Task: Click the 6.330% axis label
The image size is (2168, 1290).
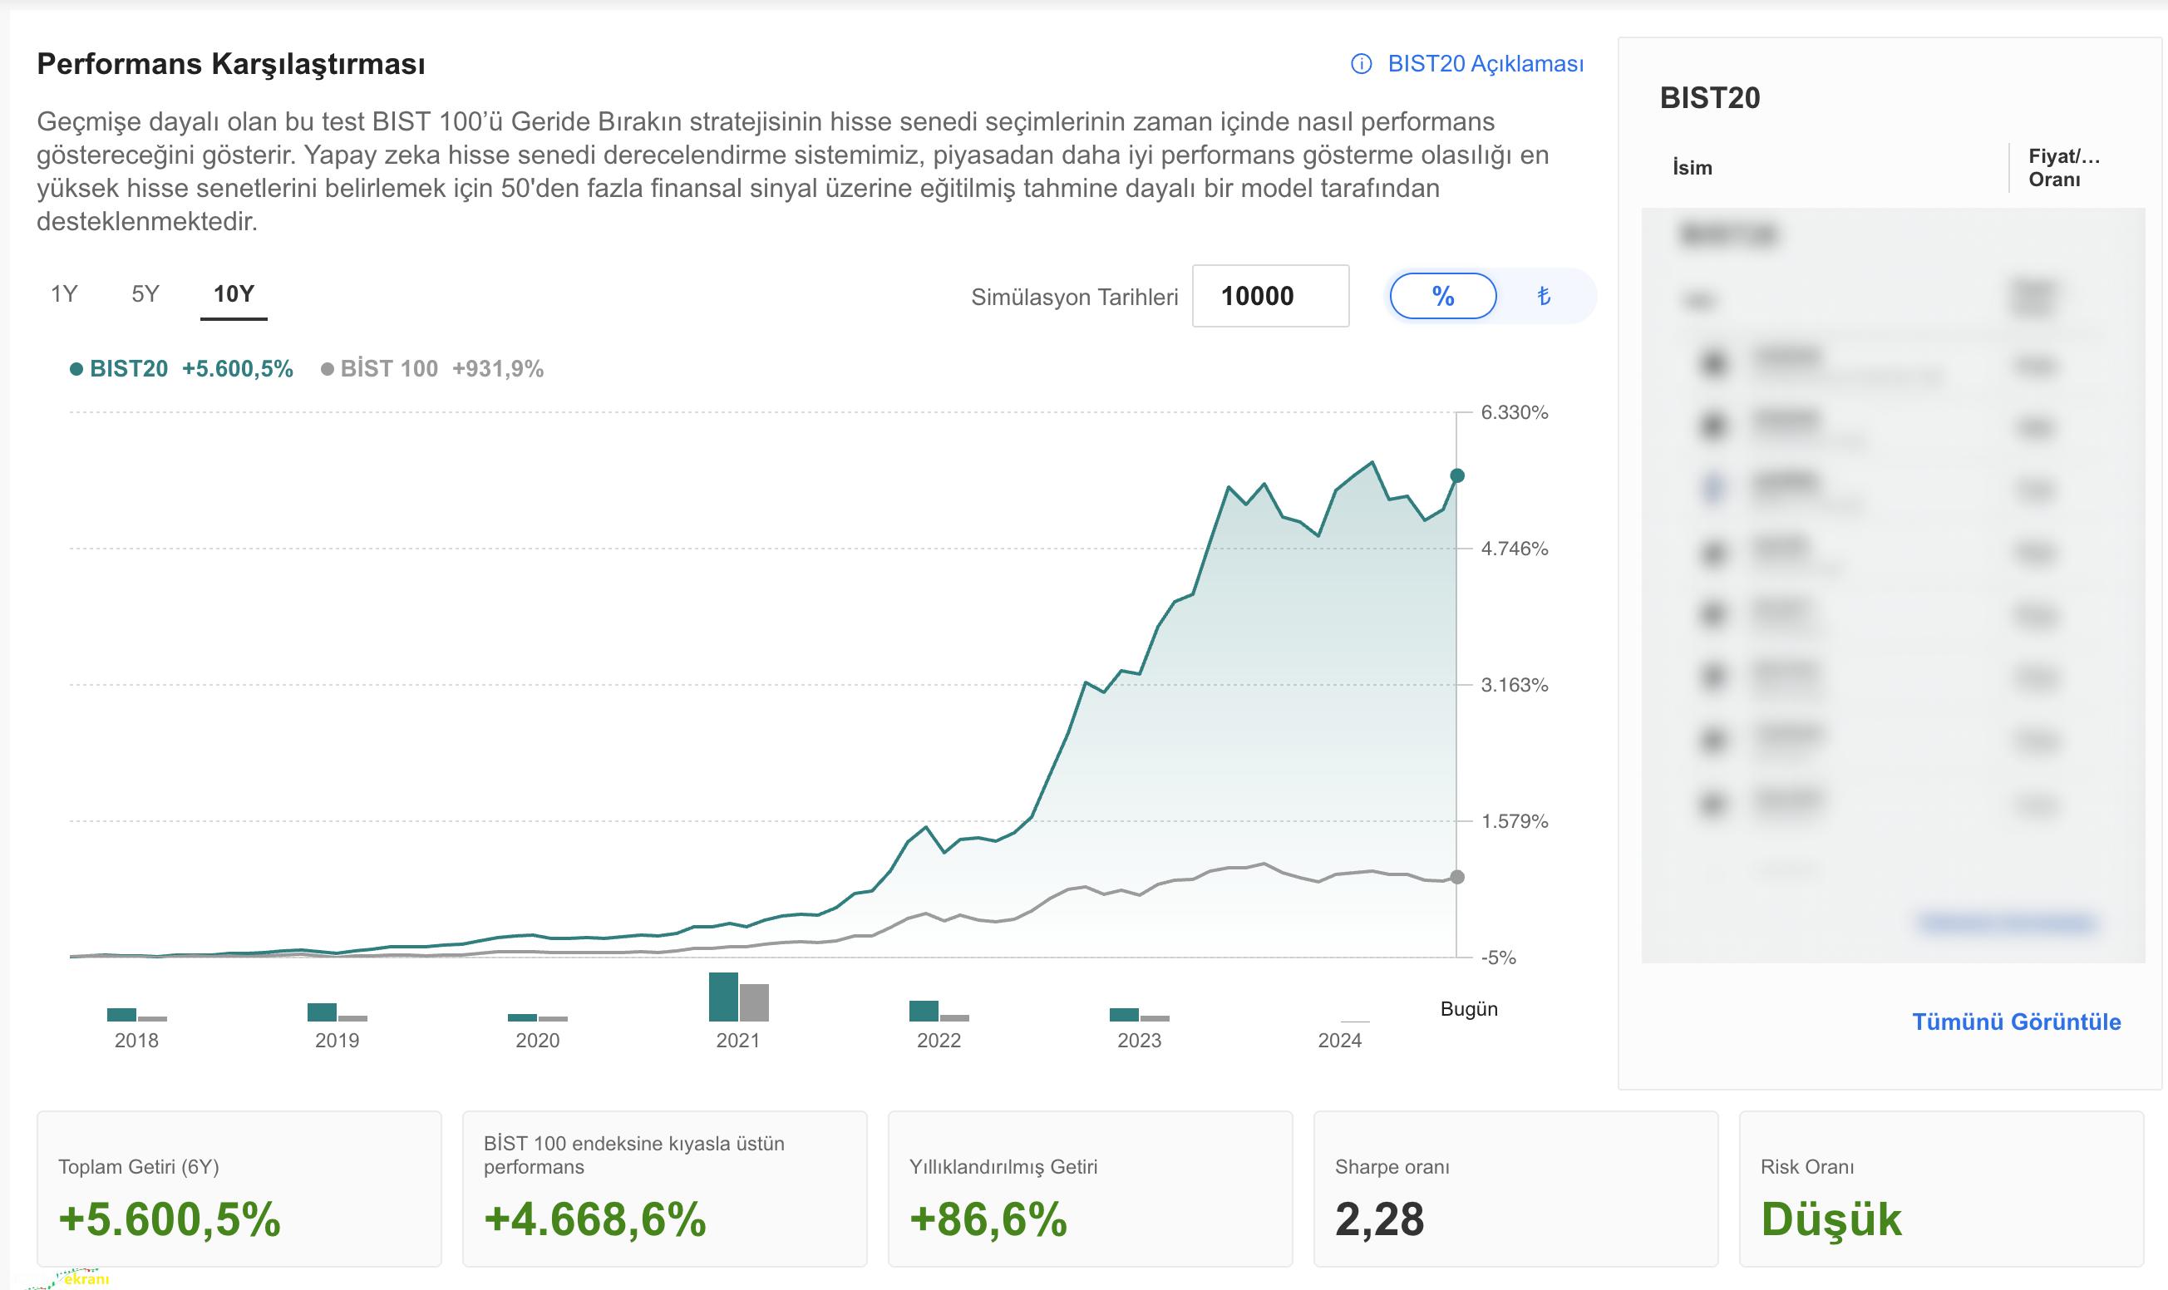Action: click(1515, 413)
